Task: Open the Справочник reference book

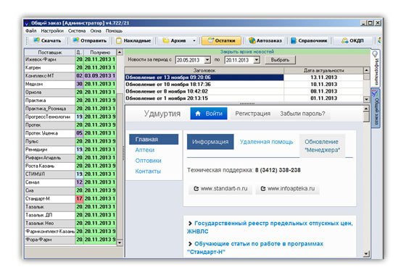Action: [x=309, y=41]
